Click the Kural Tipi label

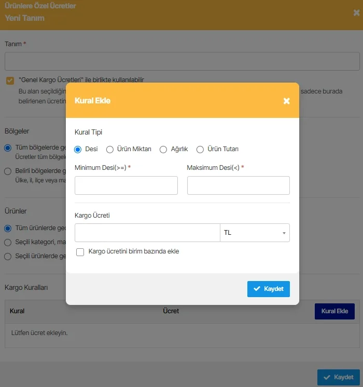(88, 132)
